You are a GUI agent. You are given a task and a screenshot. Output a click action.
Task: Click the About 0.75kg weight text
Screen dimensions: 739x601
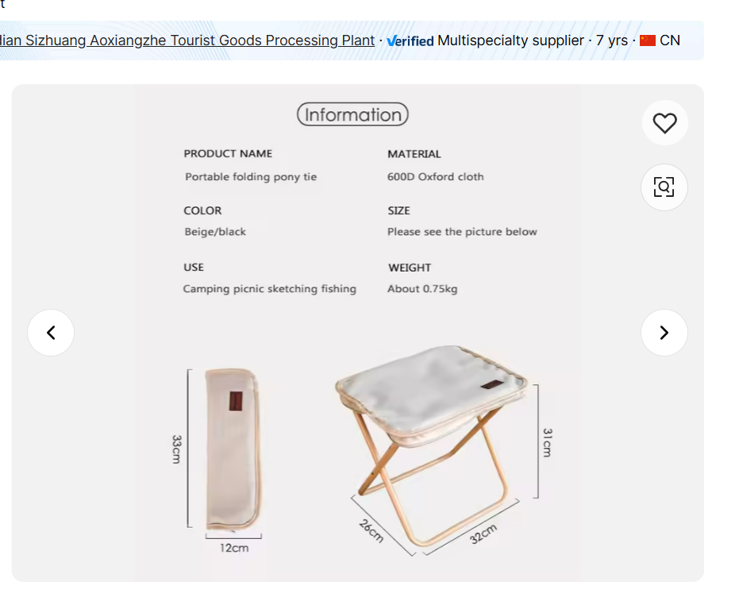(422, 289)
